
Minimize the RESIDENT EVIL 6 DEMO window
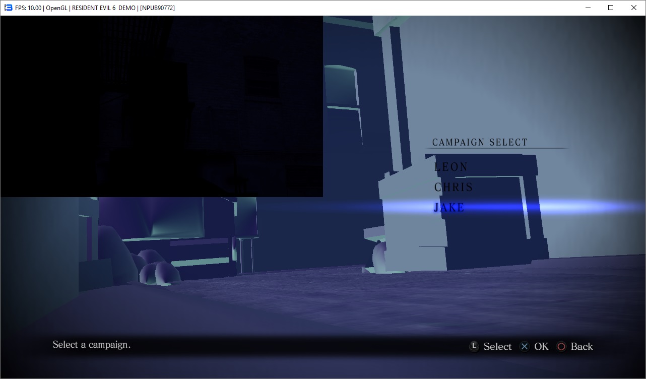point(588,8)
